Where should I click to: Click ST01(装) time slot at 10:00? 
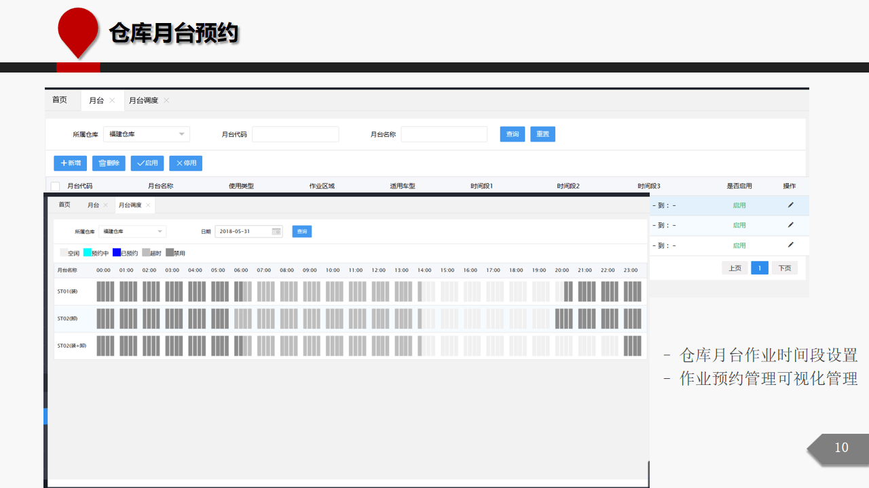pos(335,291)
